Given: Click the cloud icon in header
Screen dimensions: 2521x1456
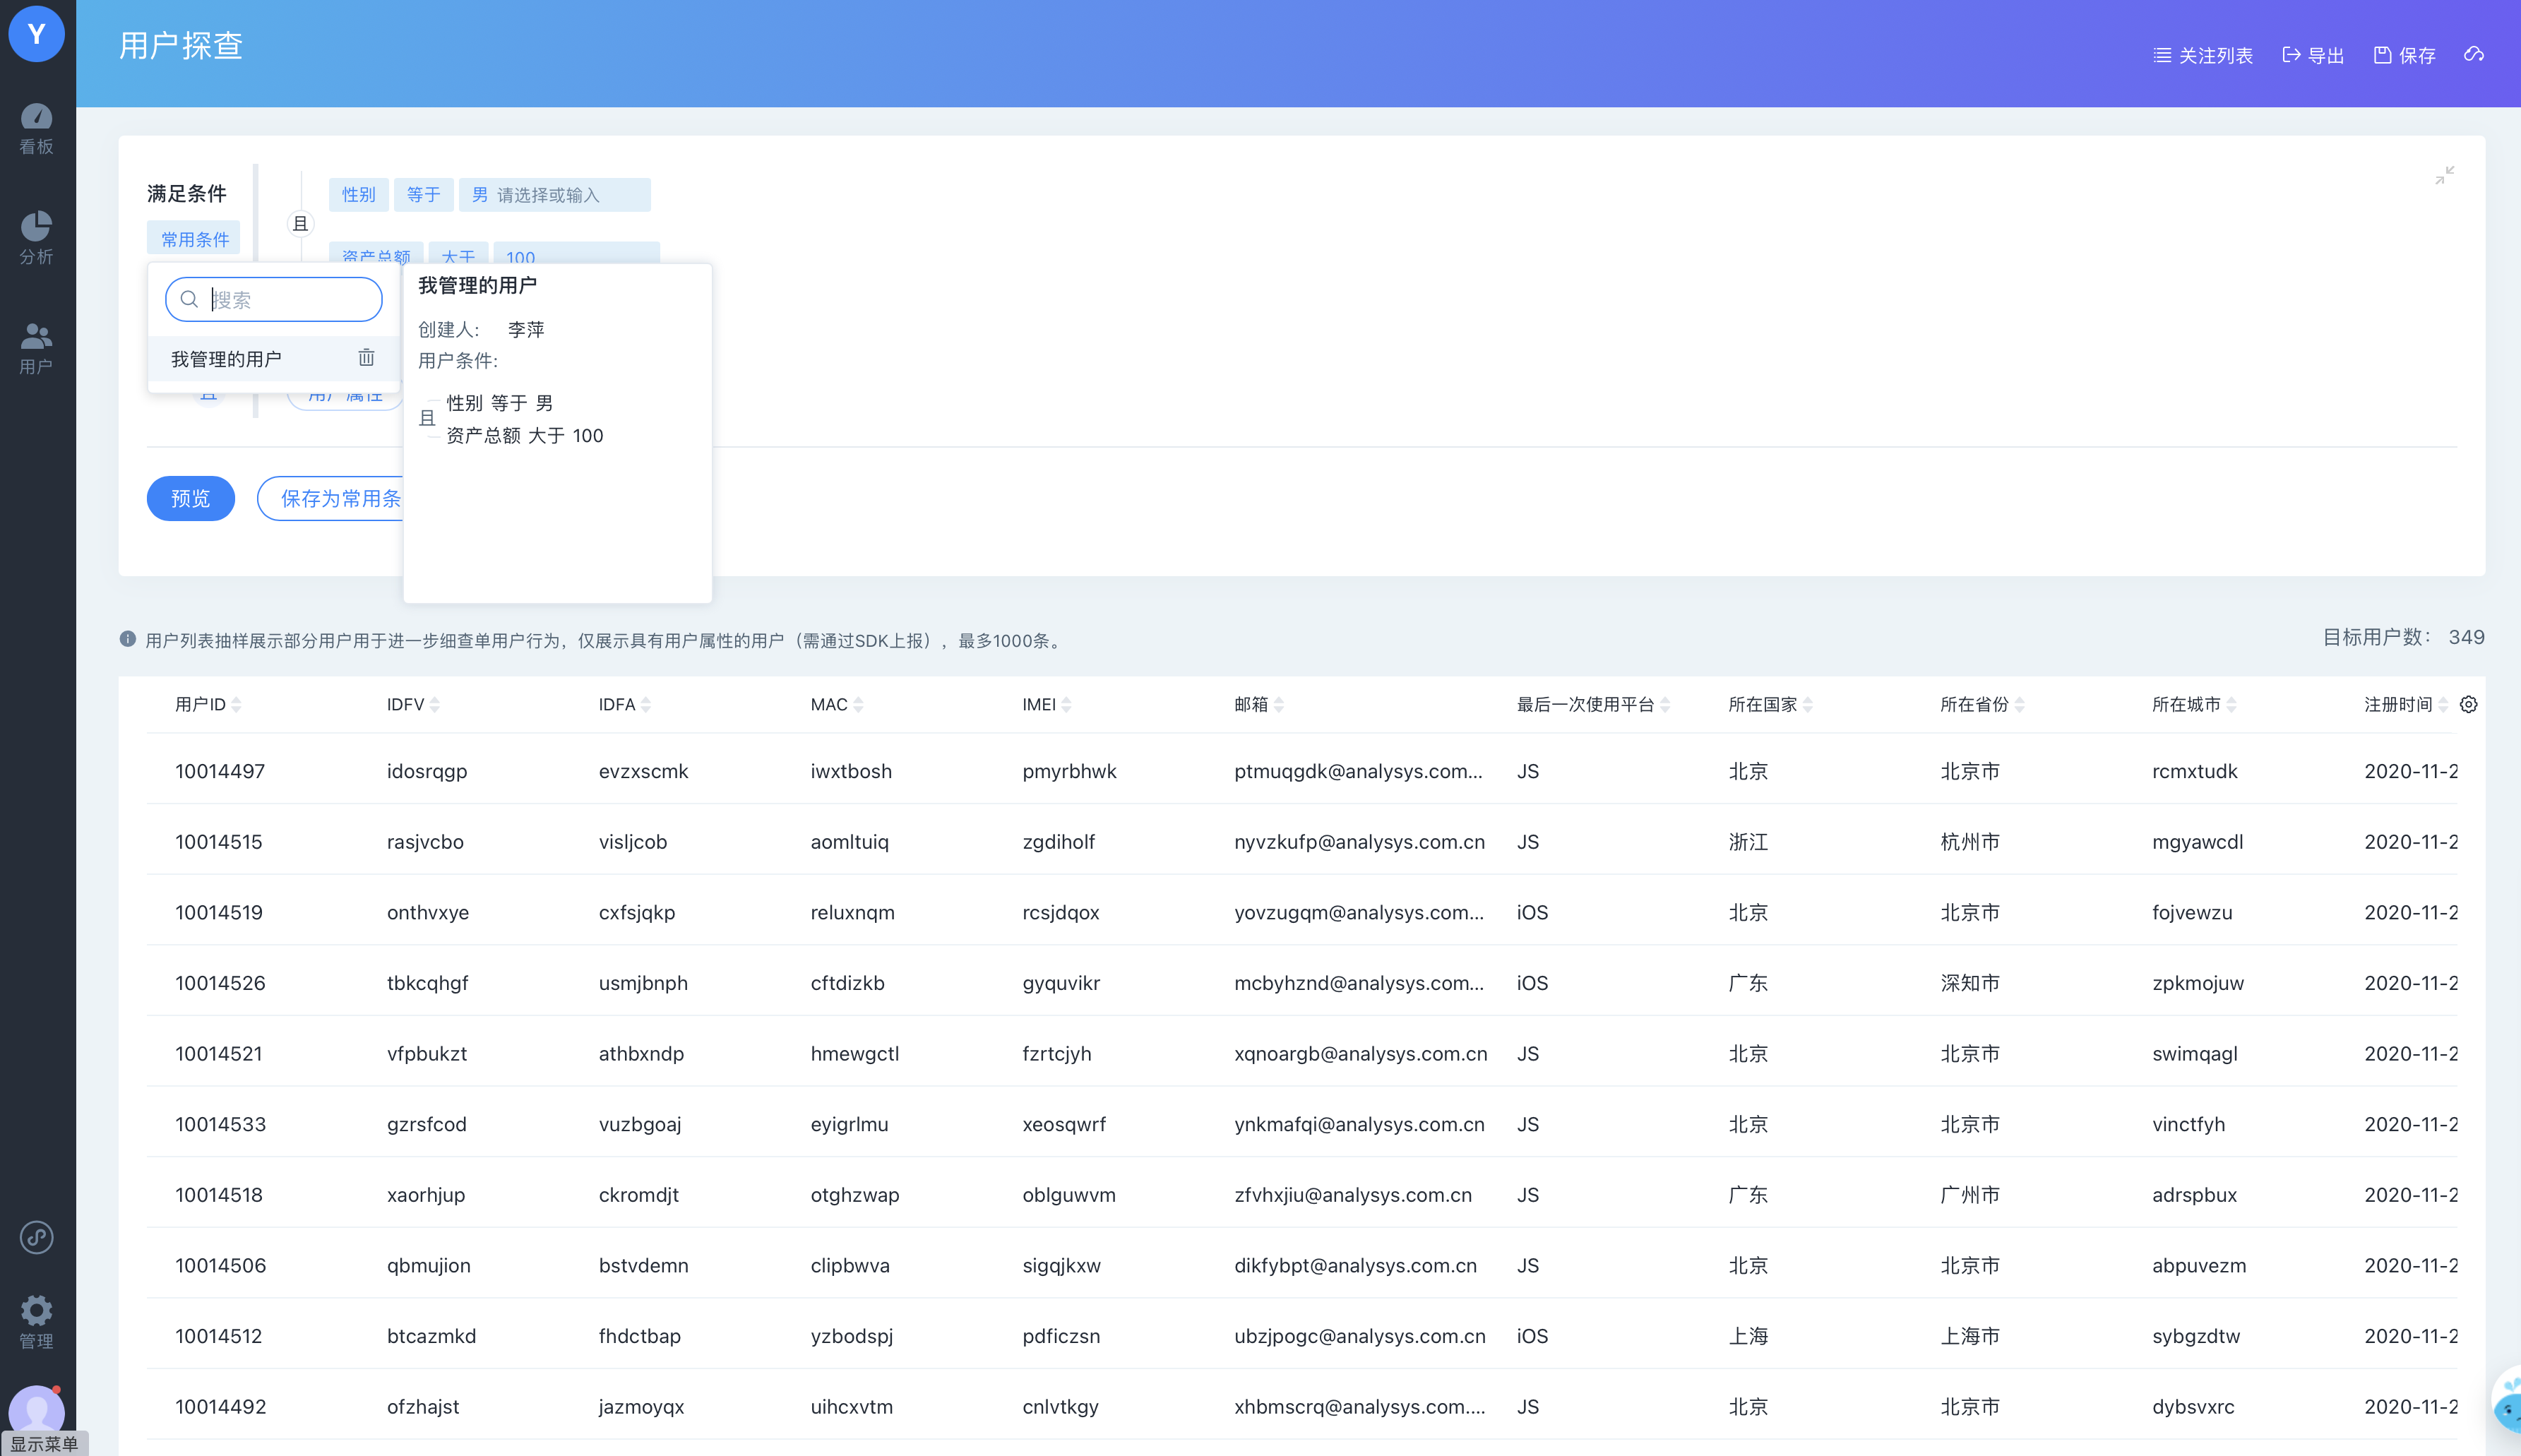Looking at the screenshot, I should coord(2474,54).
